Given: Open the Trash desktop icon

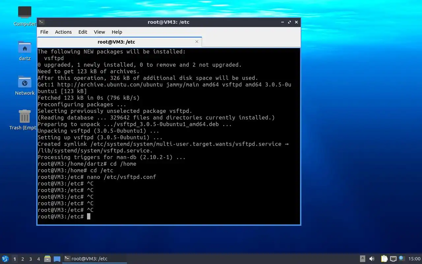Looking at the screenshot, I should click(23, 120).
